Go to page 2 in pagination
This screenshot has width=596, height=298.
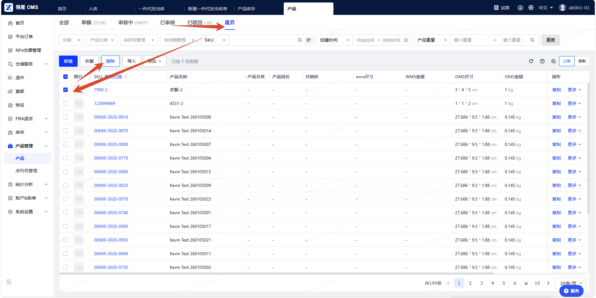tap(470, 283)
